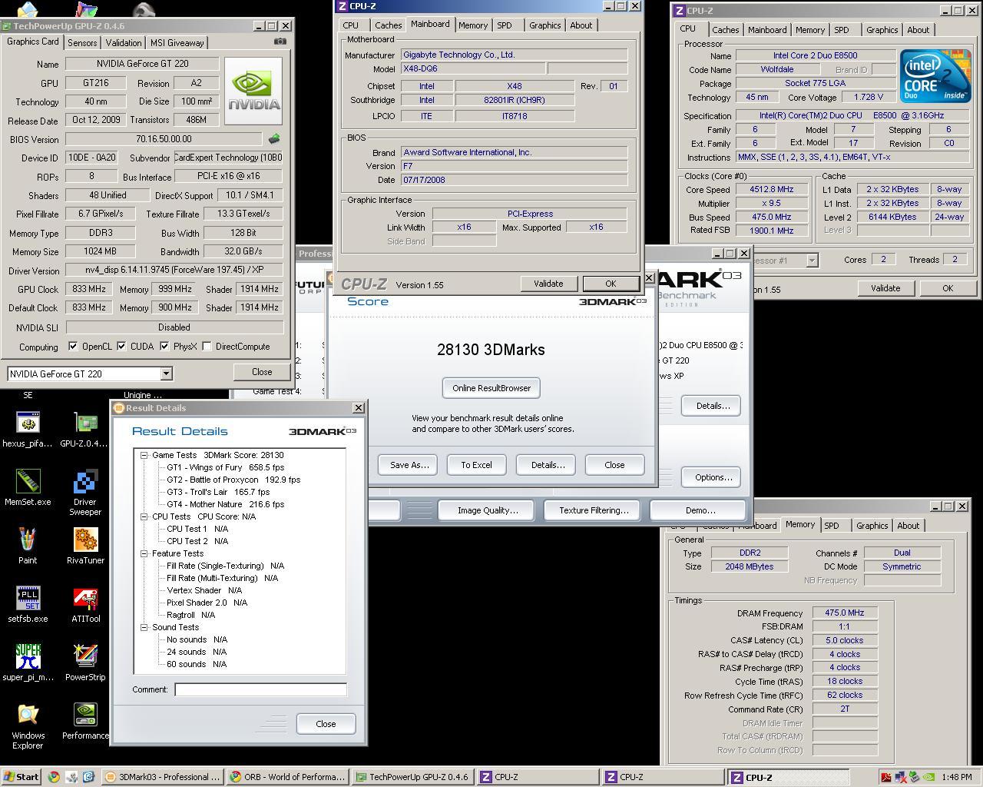Toggle the CUDA checkbox

(121, 346)
